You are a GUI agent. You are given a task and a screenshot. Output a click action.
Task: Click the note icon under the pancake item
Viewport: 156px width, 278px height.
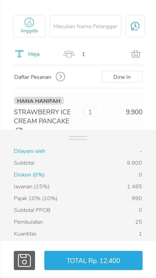19,129
